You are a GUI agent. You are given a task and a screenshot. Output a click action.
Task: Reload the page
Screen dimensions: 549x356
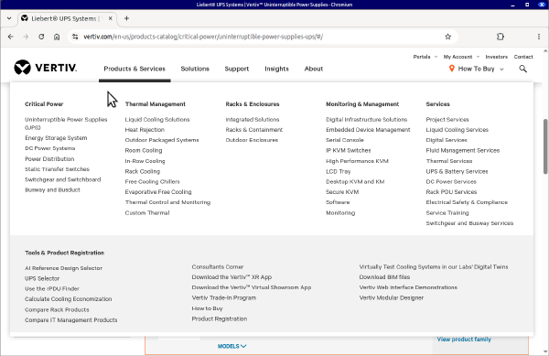[41, 37]
